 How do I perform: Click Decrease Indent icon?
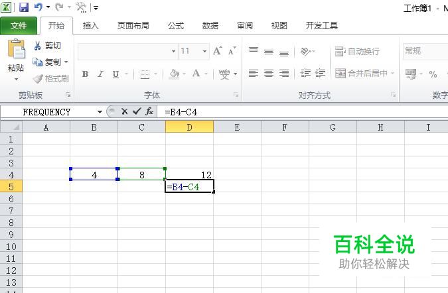pos(305,74)
